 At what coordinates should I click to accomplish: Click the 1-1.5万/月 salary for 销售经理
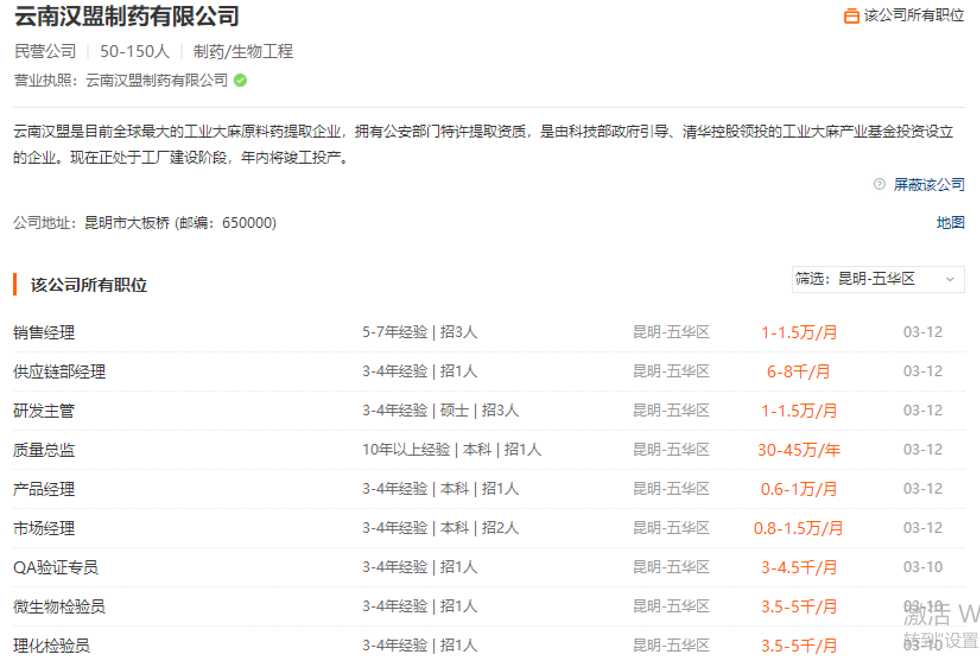click(799, 332)
